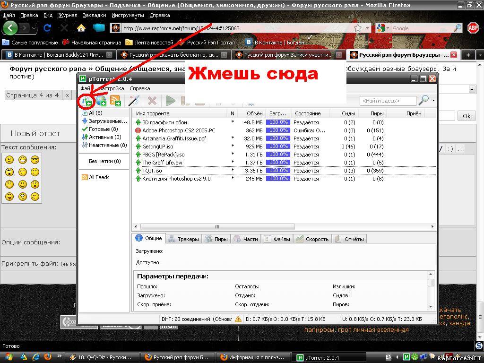This screenshot has width=484, height=363.
Task: Click the µTorrent green tray icon
Action: pos(406,357)
